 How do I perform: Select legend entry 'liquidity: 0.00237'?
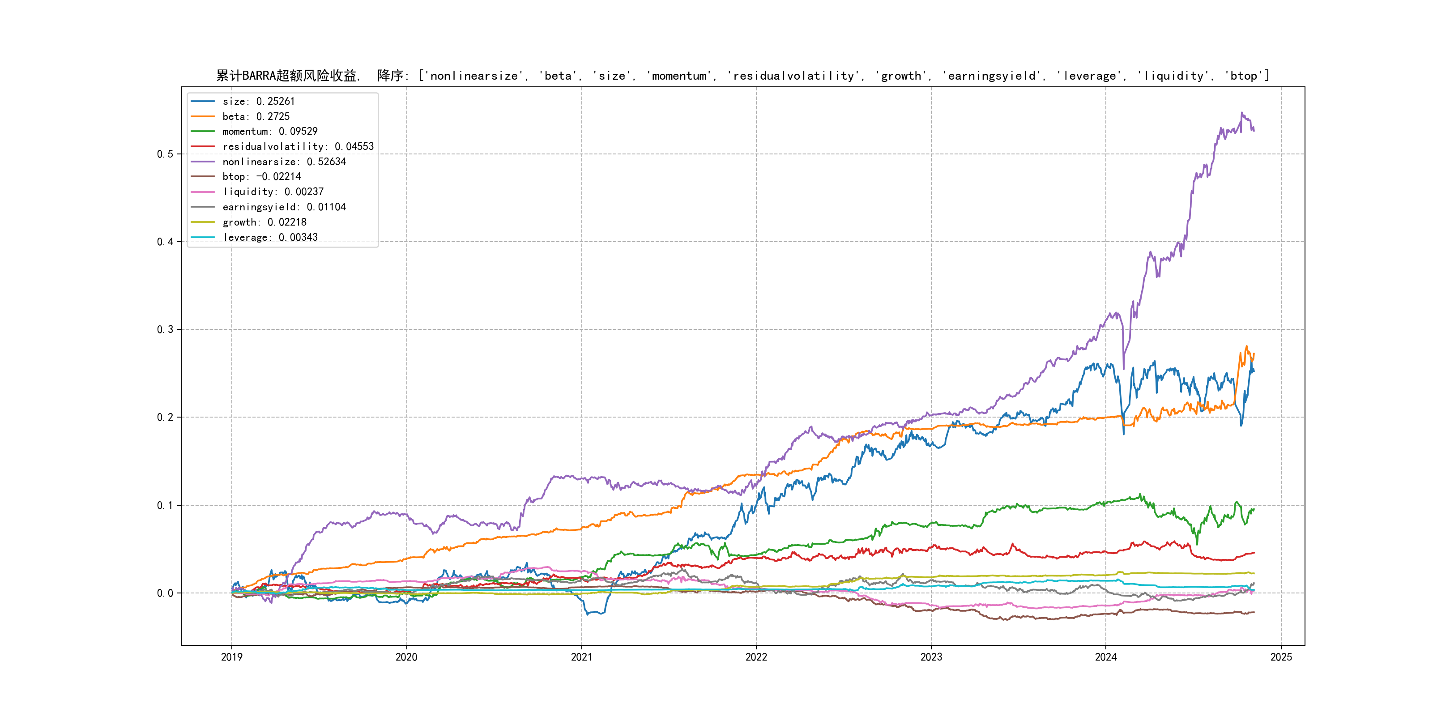[x=273, y=192]
